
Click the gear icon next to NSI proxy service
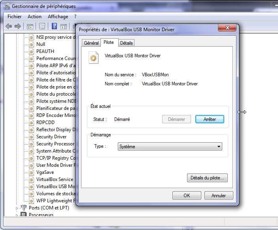click(31, 38)
